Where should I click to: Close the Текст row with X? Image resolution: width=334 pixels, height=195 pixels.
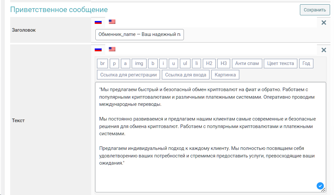(324, 50)
